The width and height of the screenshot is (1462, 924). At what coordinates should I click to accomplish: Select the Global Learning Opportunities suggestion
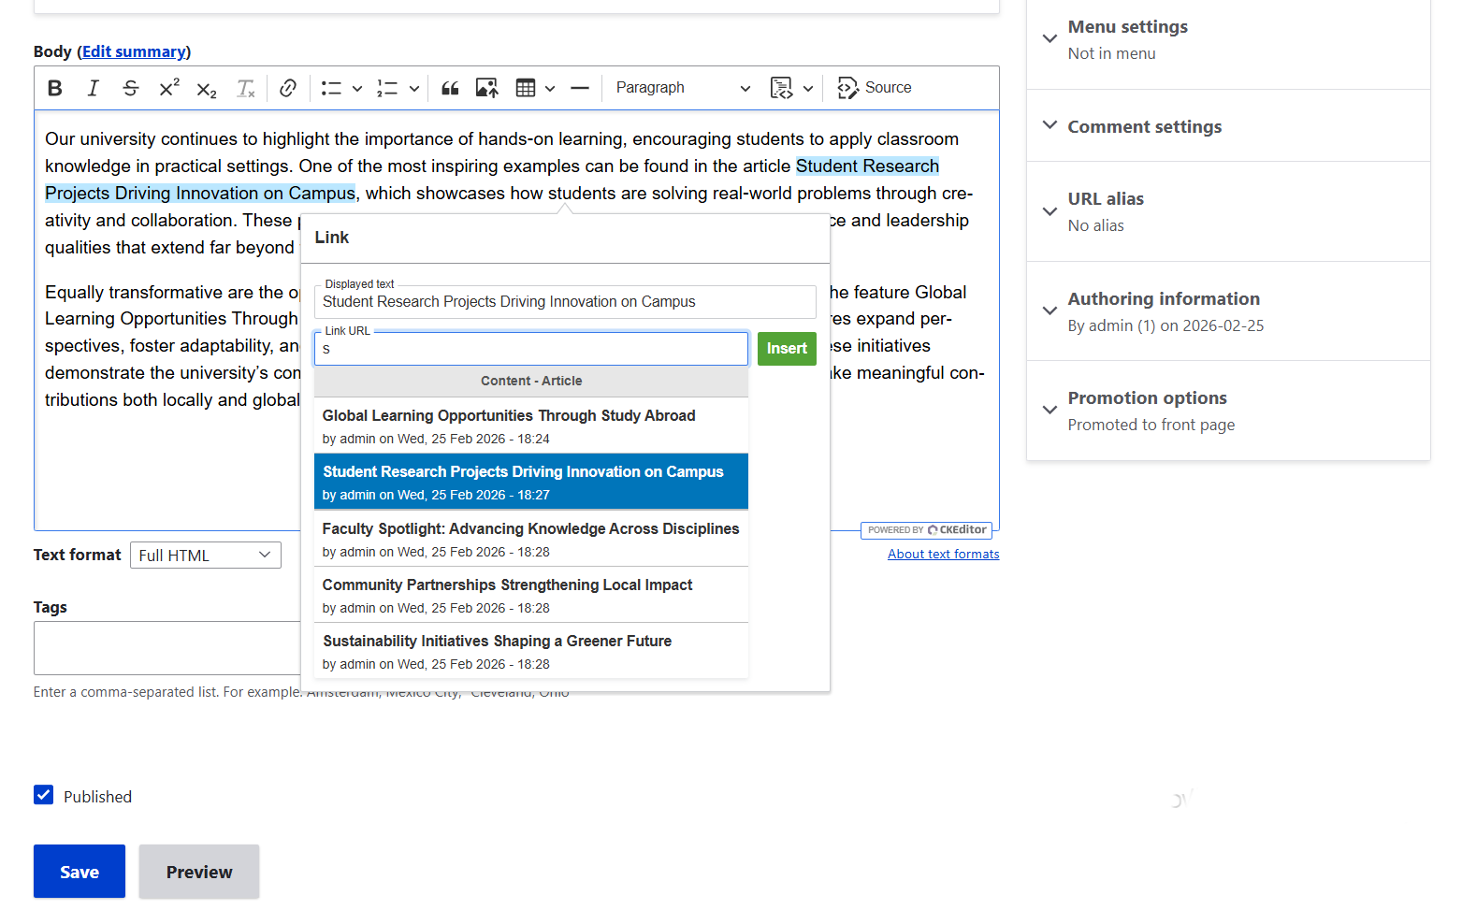(508, 415)
